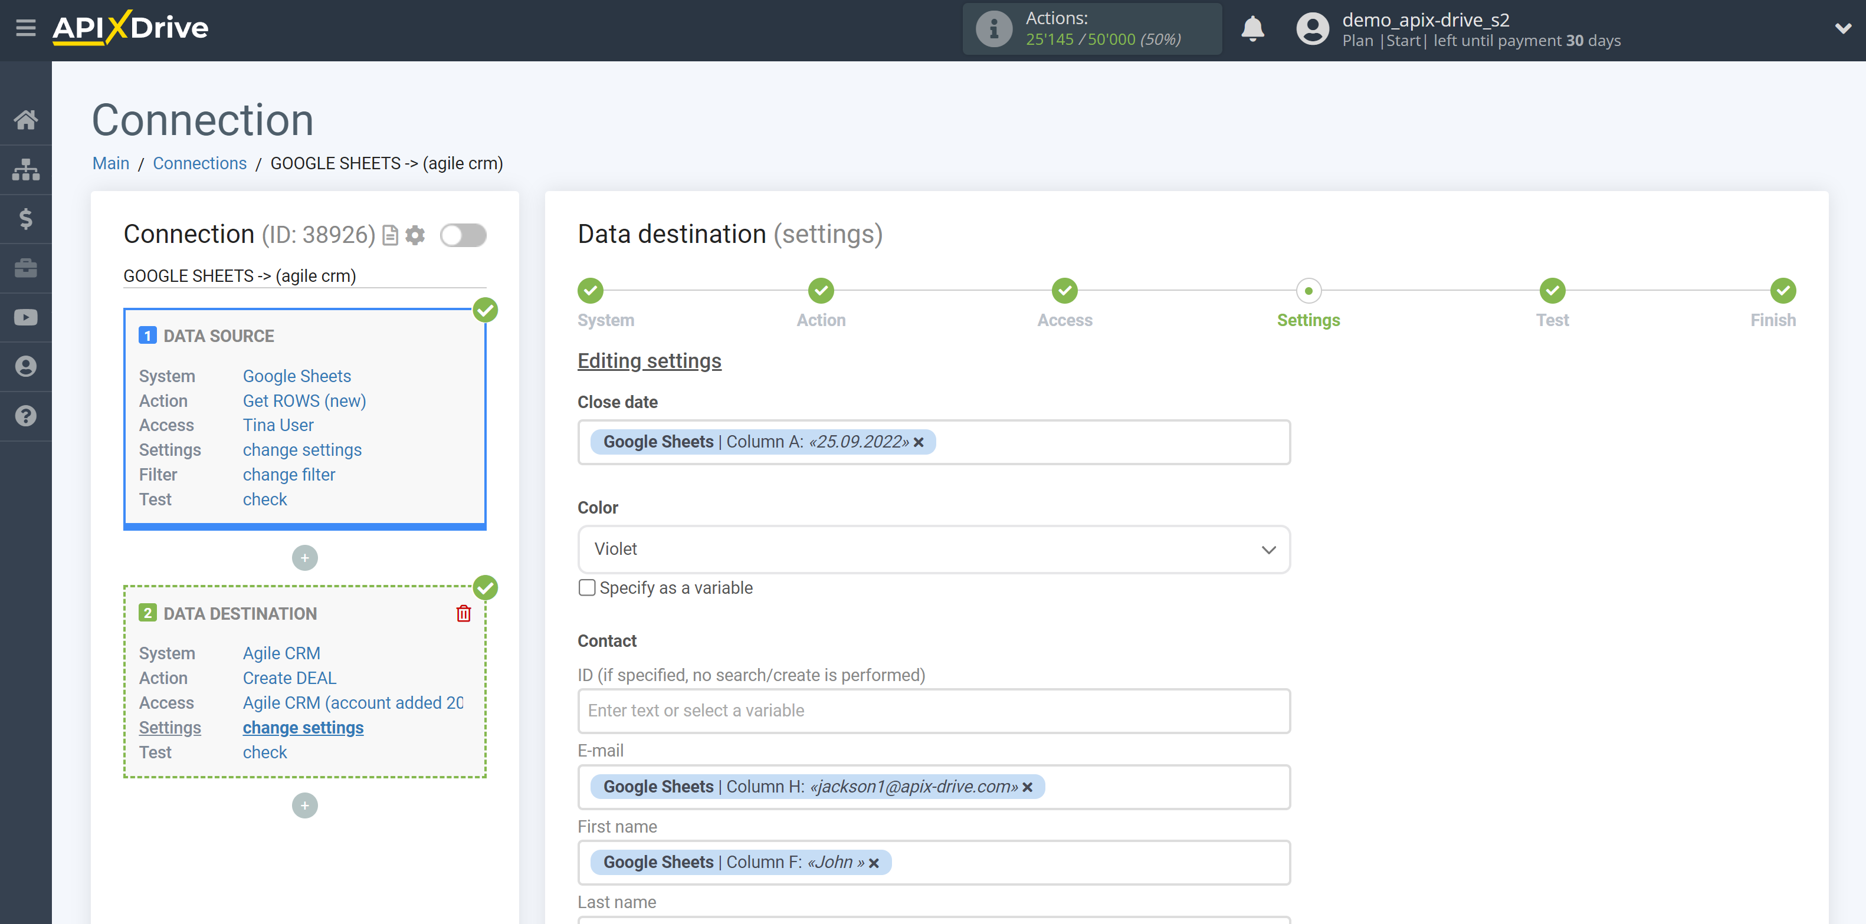
Task: Open the video tutorials sidebar icon
Action: [26, 317]
